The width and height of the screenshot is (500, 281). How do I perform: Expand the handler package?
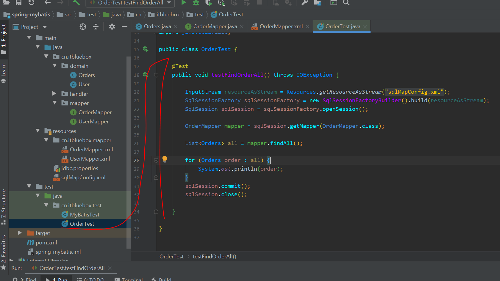pyautogui.click(x=54, y=94)
